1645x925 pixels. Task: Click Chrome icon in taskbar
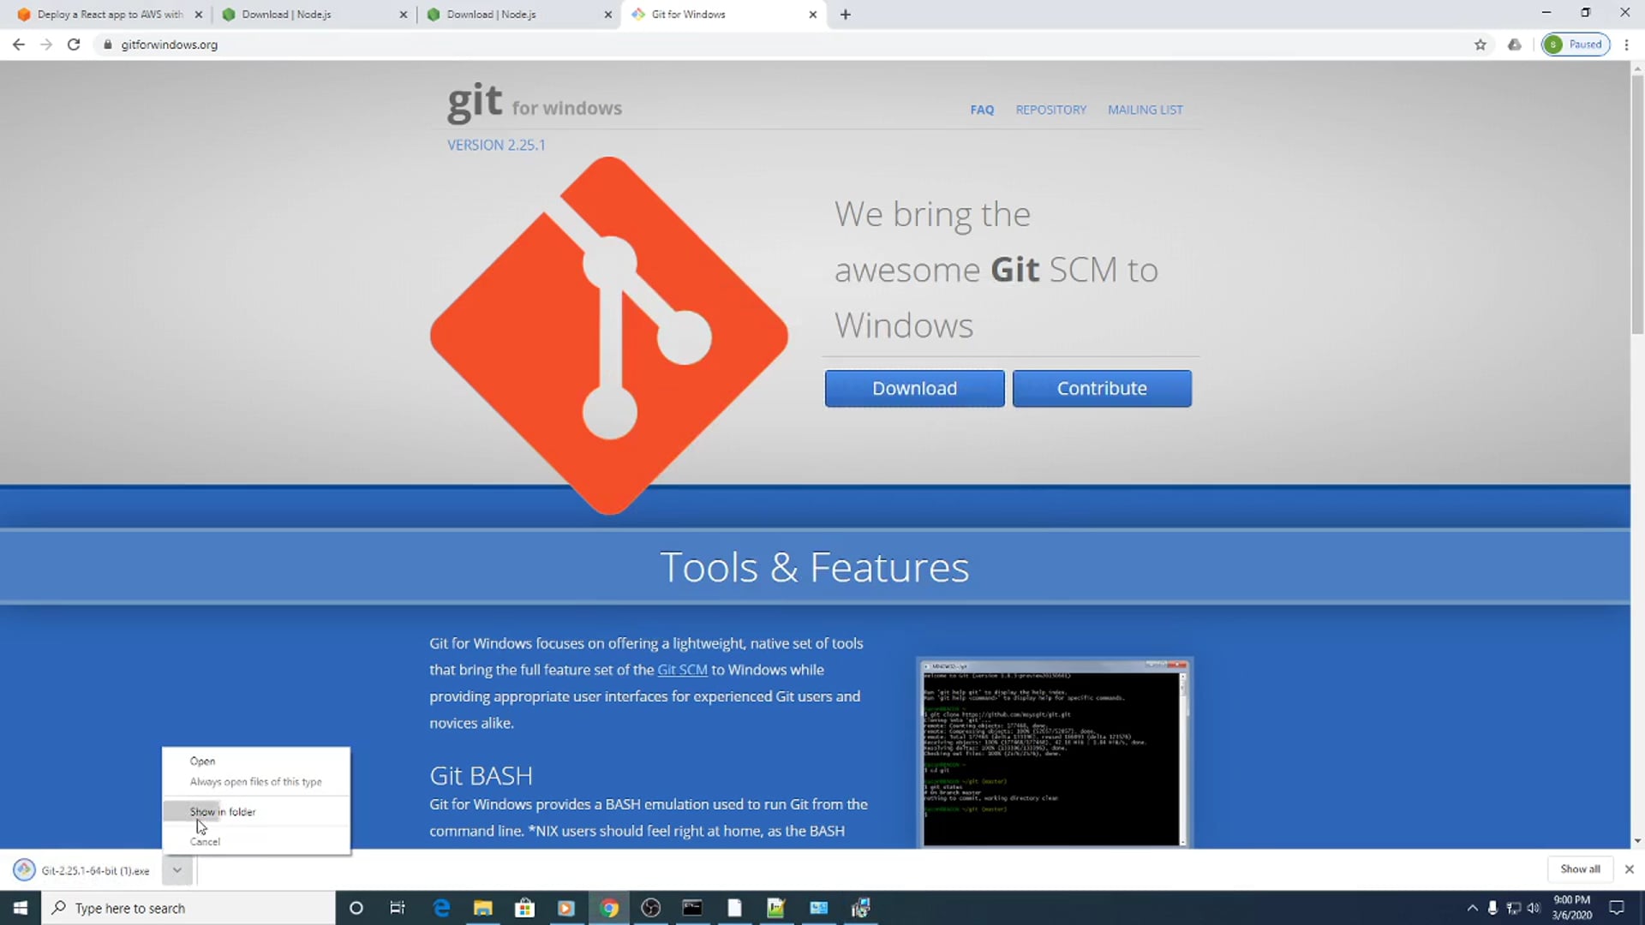pyautogui.click(x=609, y=908)
